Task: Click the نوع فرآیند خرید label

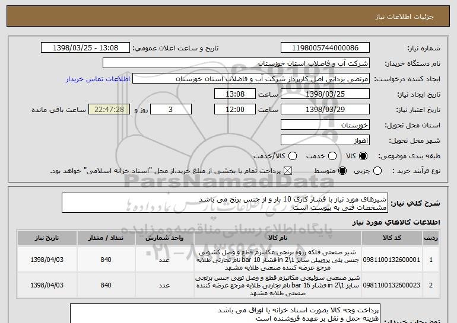Action: tap(416, 171)
